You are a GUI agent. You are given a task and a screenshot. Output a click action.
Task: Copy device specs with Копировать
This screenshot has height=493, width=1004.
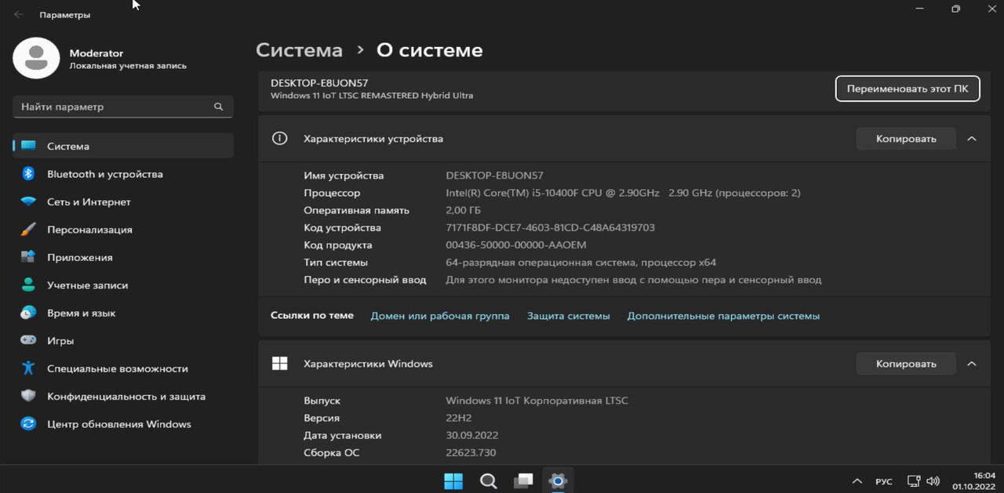click(x=906, y=139)
